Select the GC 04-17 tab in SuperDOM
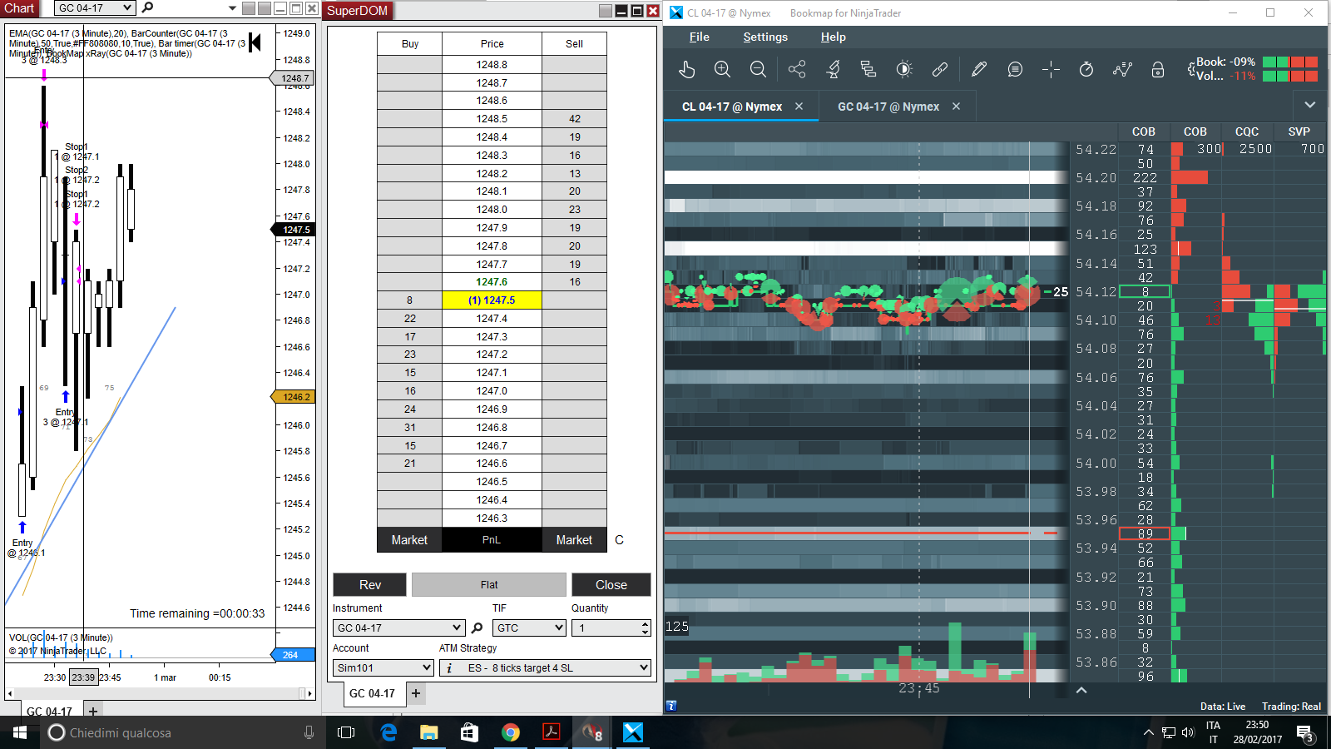Viewport: 1331px width, 749px height. coord(372,693)
